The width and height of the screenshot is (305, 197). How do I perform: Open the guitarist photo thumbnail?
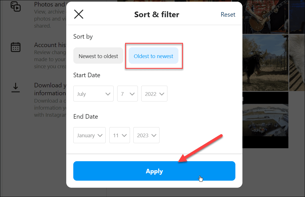(265, 17)
